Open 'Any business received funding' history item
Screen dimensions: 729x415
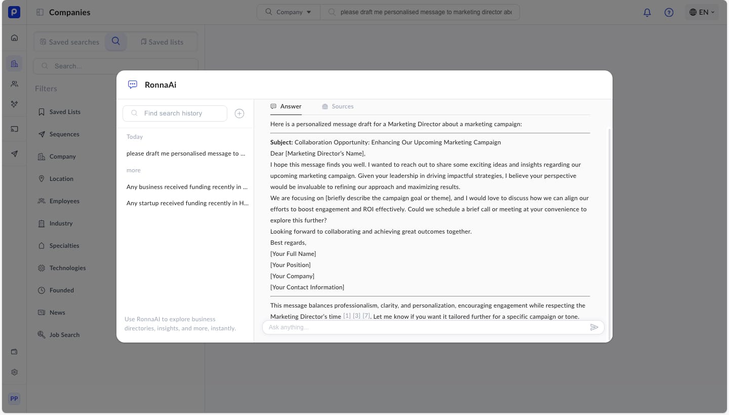(187, 187)
